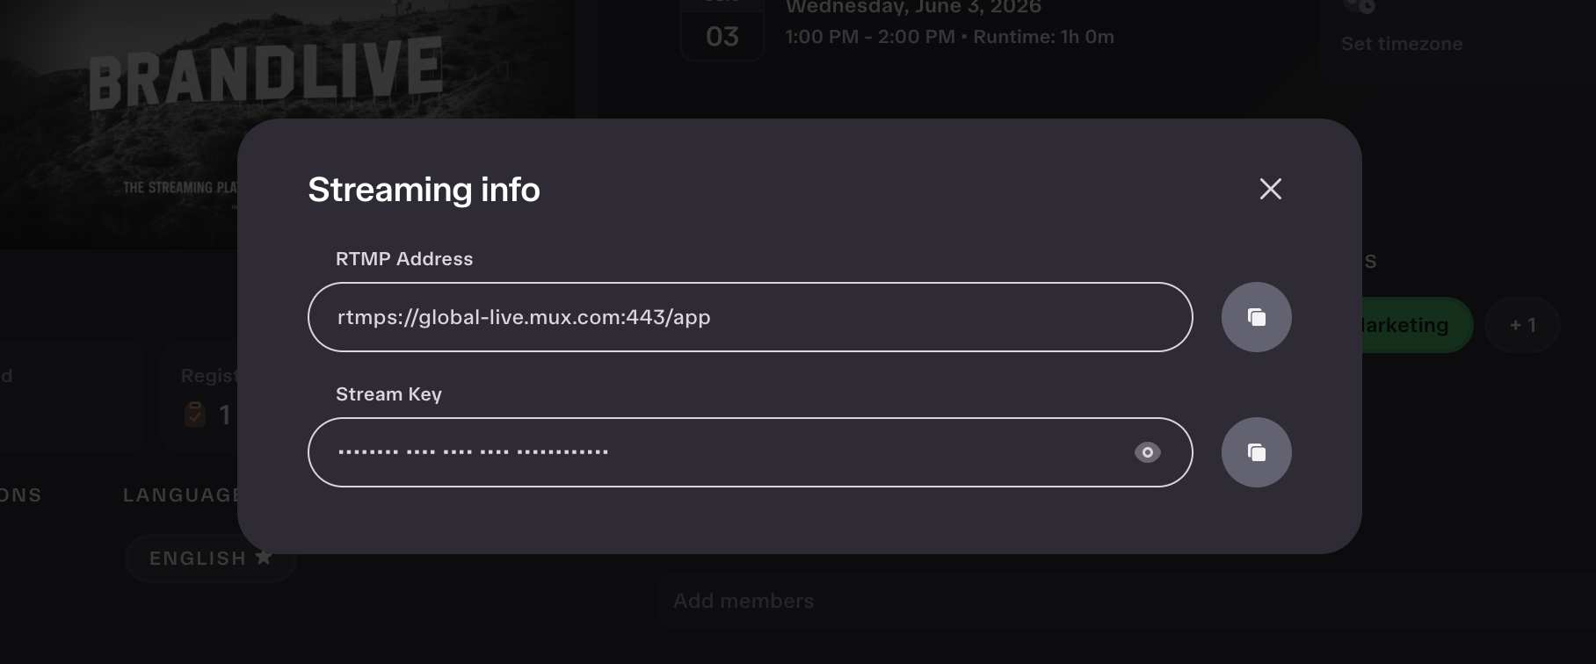1596x664 pixels.
Task: Close the Streaming info dialog
Action: [x=1270, y=189]
